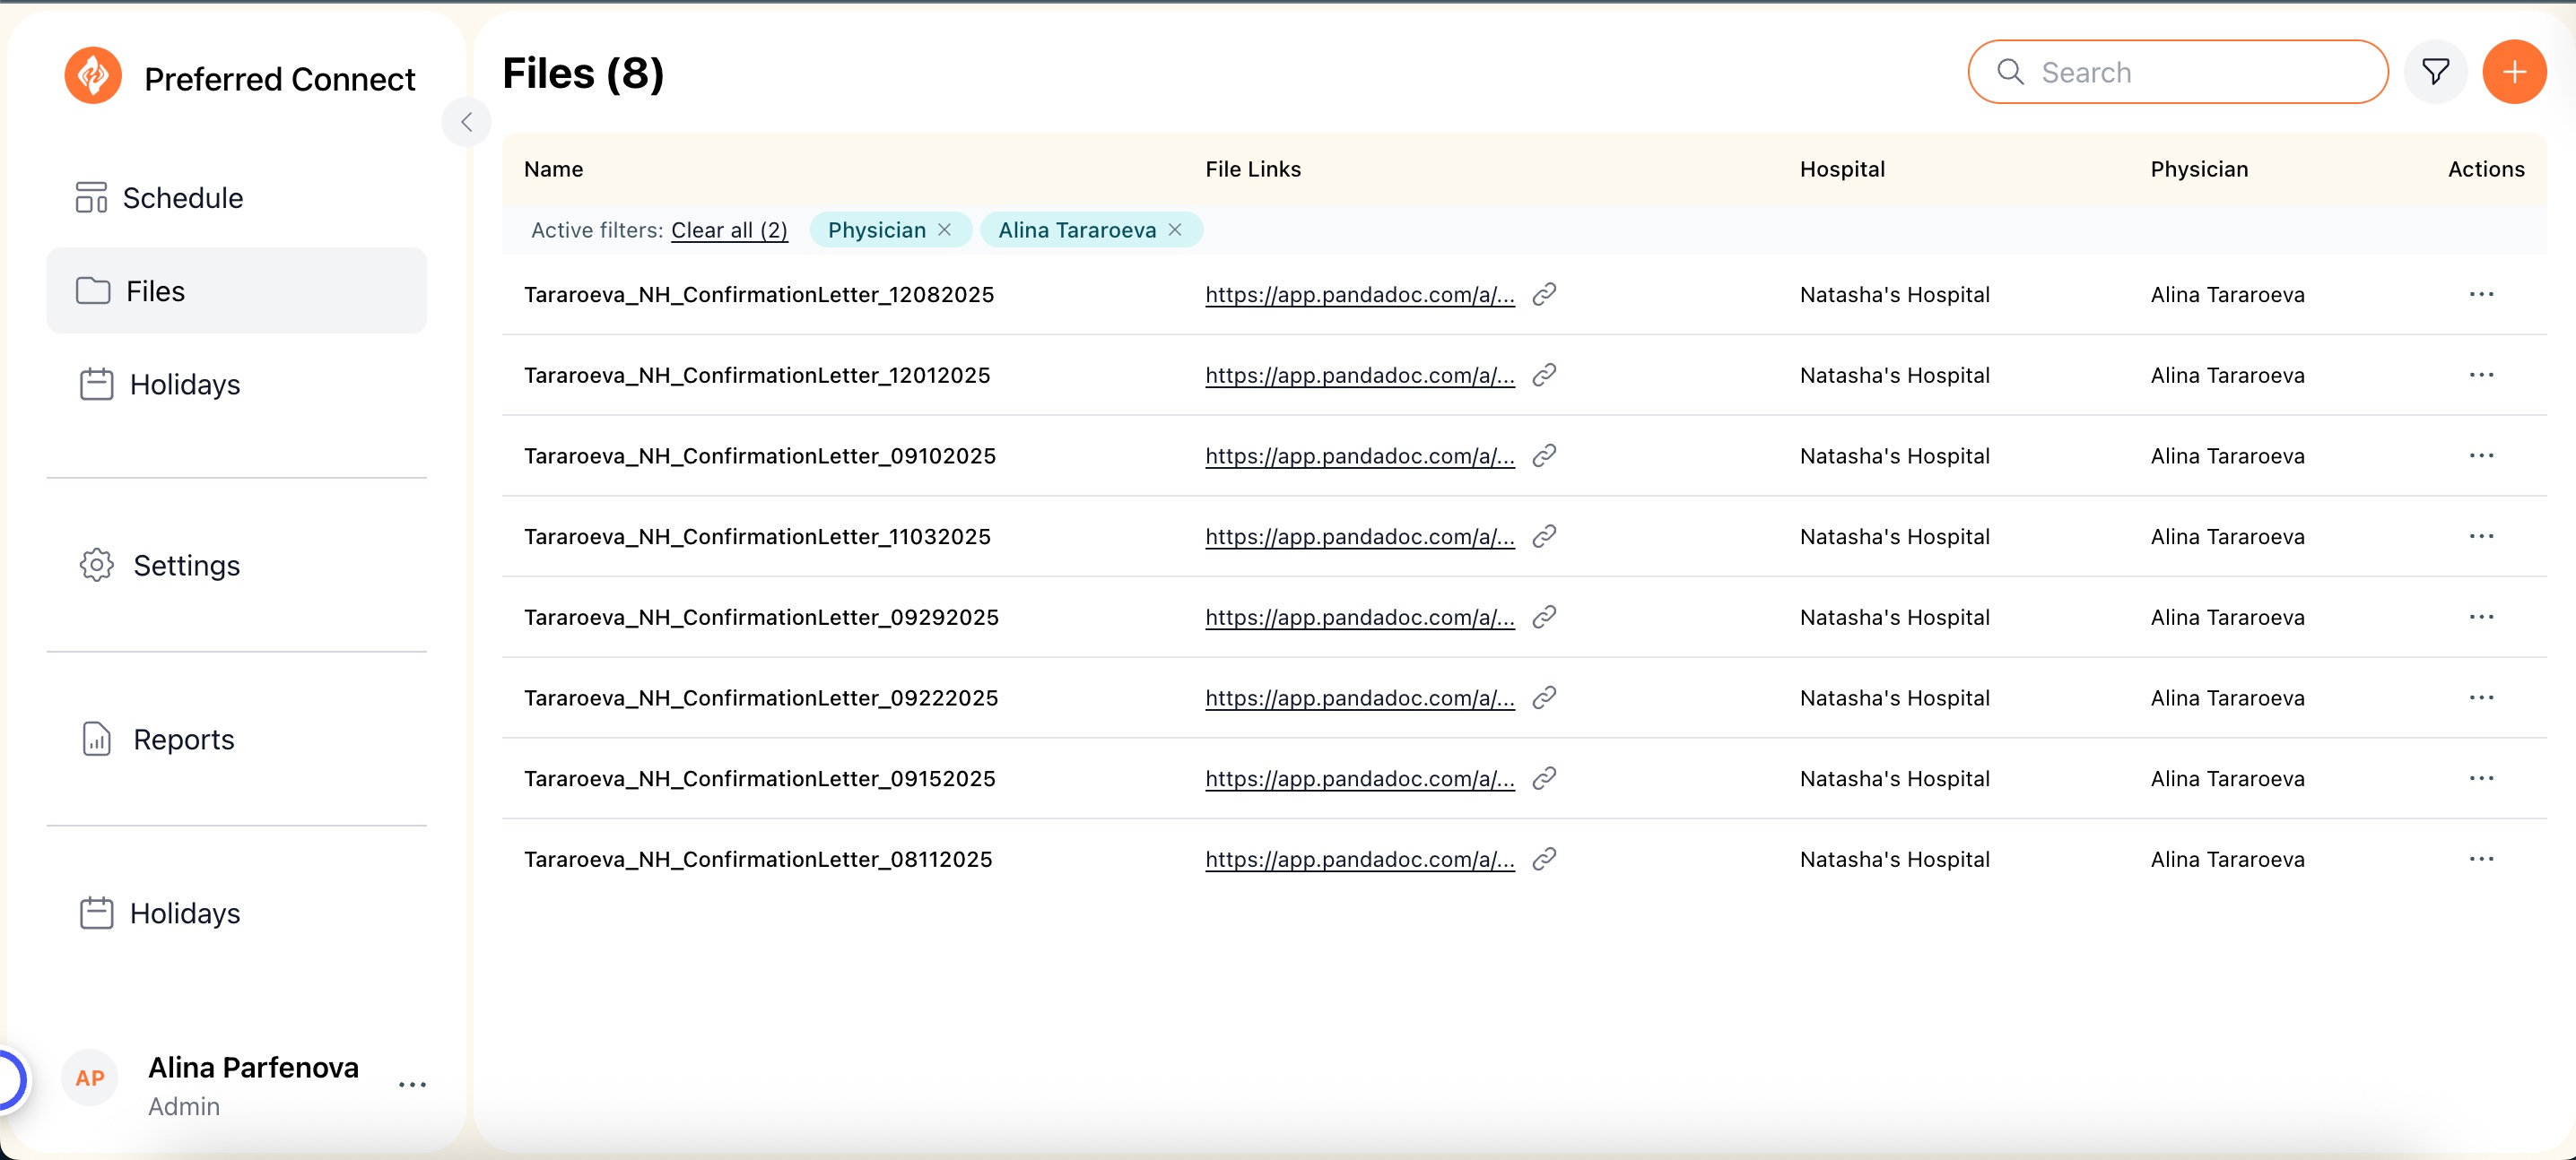This screenshot has height=1160, width=2576.
Task: Click the Hospital column header
Action: (x=1842, y=169)
